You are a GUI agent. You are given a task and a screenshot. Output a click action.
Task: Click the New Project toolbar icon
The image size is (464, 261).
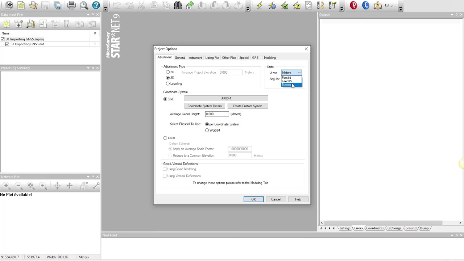click(21, 5)
